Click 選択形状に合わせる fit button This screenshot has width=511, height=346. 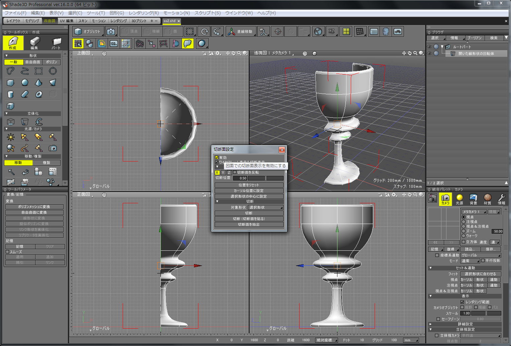click(480, 274)
